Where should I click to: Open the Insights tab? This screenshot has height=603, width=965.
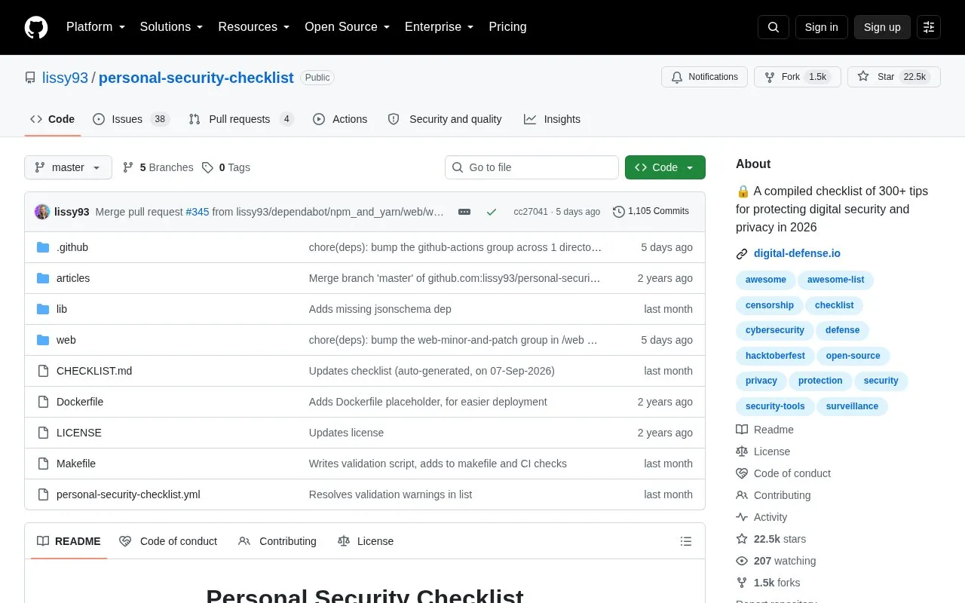(552, 119)
